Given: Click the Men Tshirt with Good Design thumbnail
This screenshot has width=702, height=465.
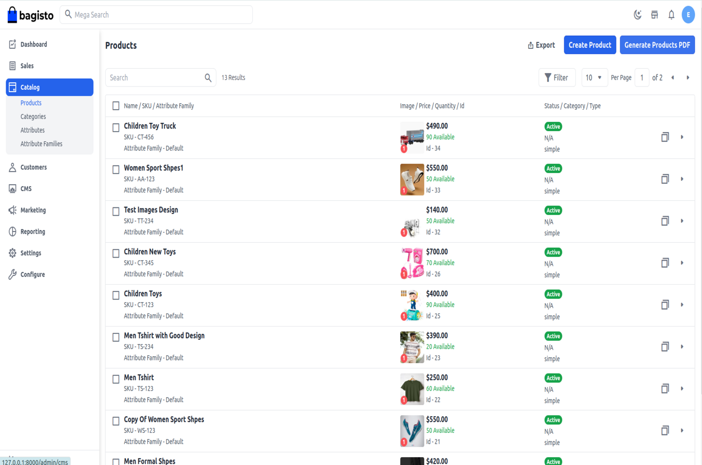Looking at the screenshot, I should pyautogui.click(x=412, y=347).
